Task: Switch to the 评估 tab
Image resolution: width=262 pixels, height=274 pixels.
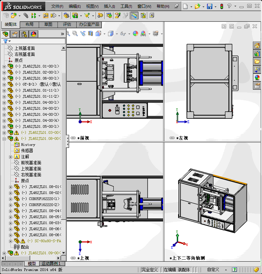Action: (x=67, y=24)
